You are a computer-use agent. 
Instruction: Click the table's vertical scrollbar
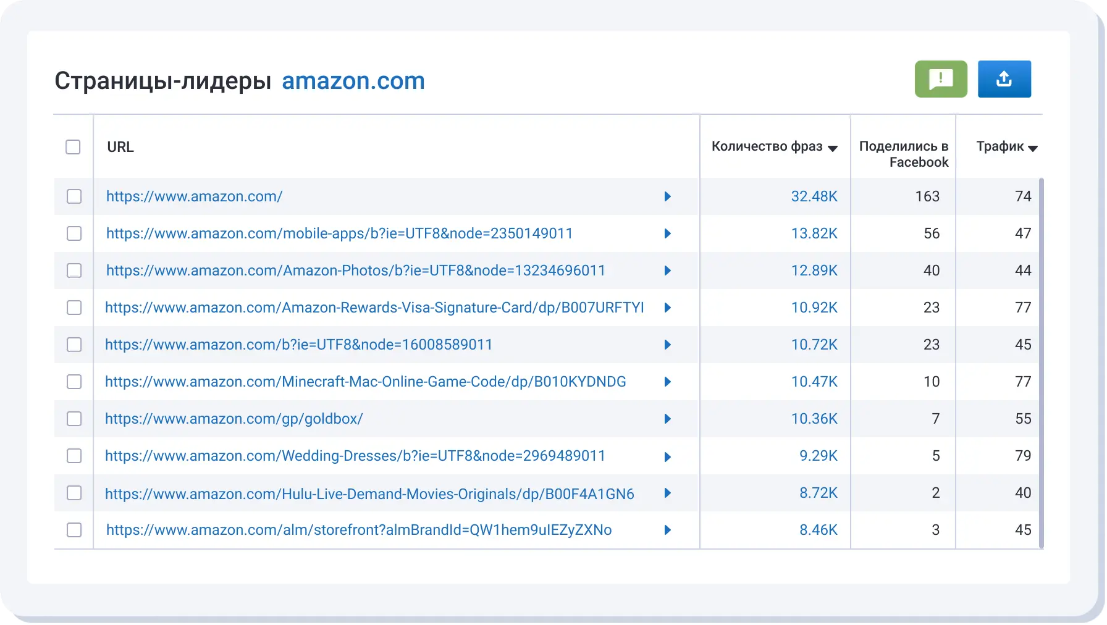coord(1042,363)
